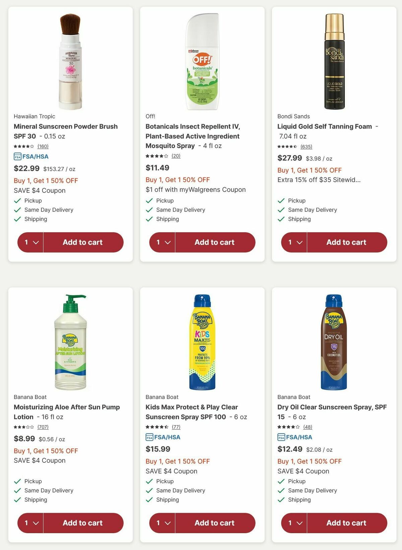This screenshot has height=550, width=402.
Task: Click Add to cart for Dry Oil sunscreen spray
Action: [x=346, y=523]
